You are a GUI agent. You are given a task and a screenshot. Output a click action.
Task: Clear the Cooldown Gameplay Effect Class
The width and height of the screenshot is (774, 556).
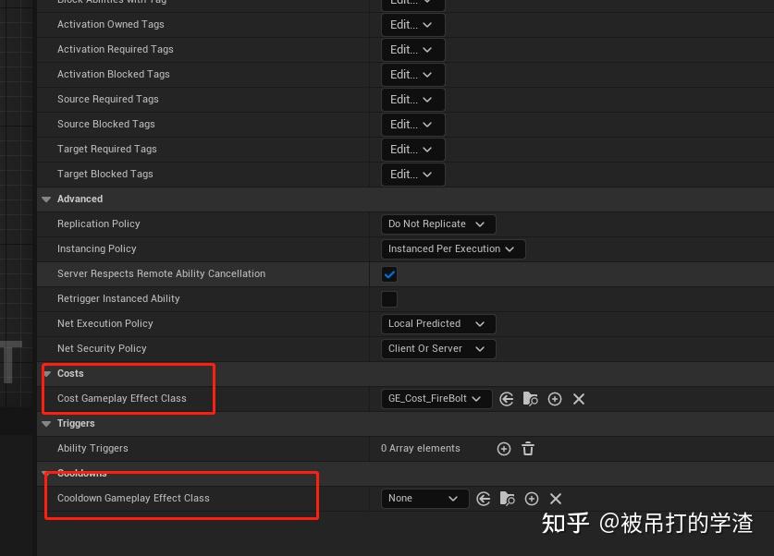[x=556, y=498]
